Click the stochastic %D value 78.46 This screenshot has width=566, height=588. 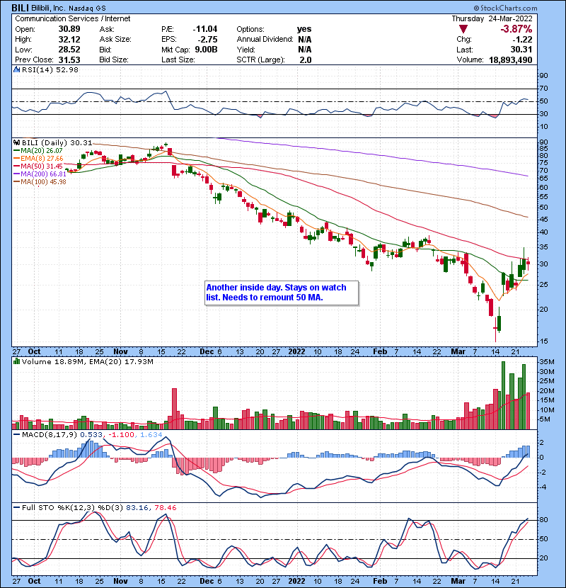tap(165, 507)
